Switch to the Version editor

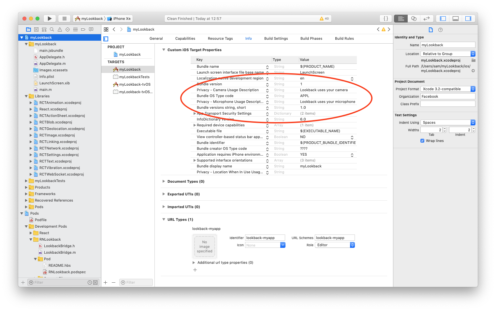point(427,19)
